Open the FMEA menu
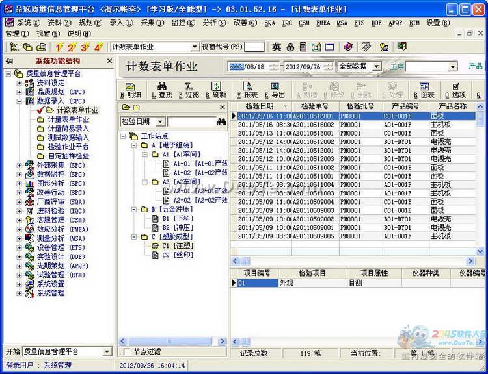488x374 pixels. coord(323,23)
